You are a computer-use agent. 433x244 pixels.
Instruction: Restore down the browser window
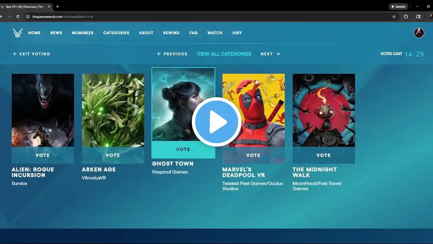tap(428, 6)
